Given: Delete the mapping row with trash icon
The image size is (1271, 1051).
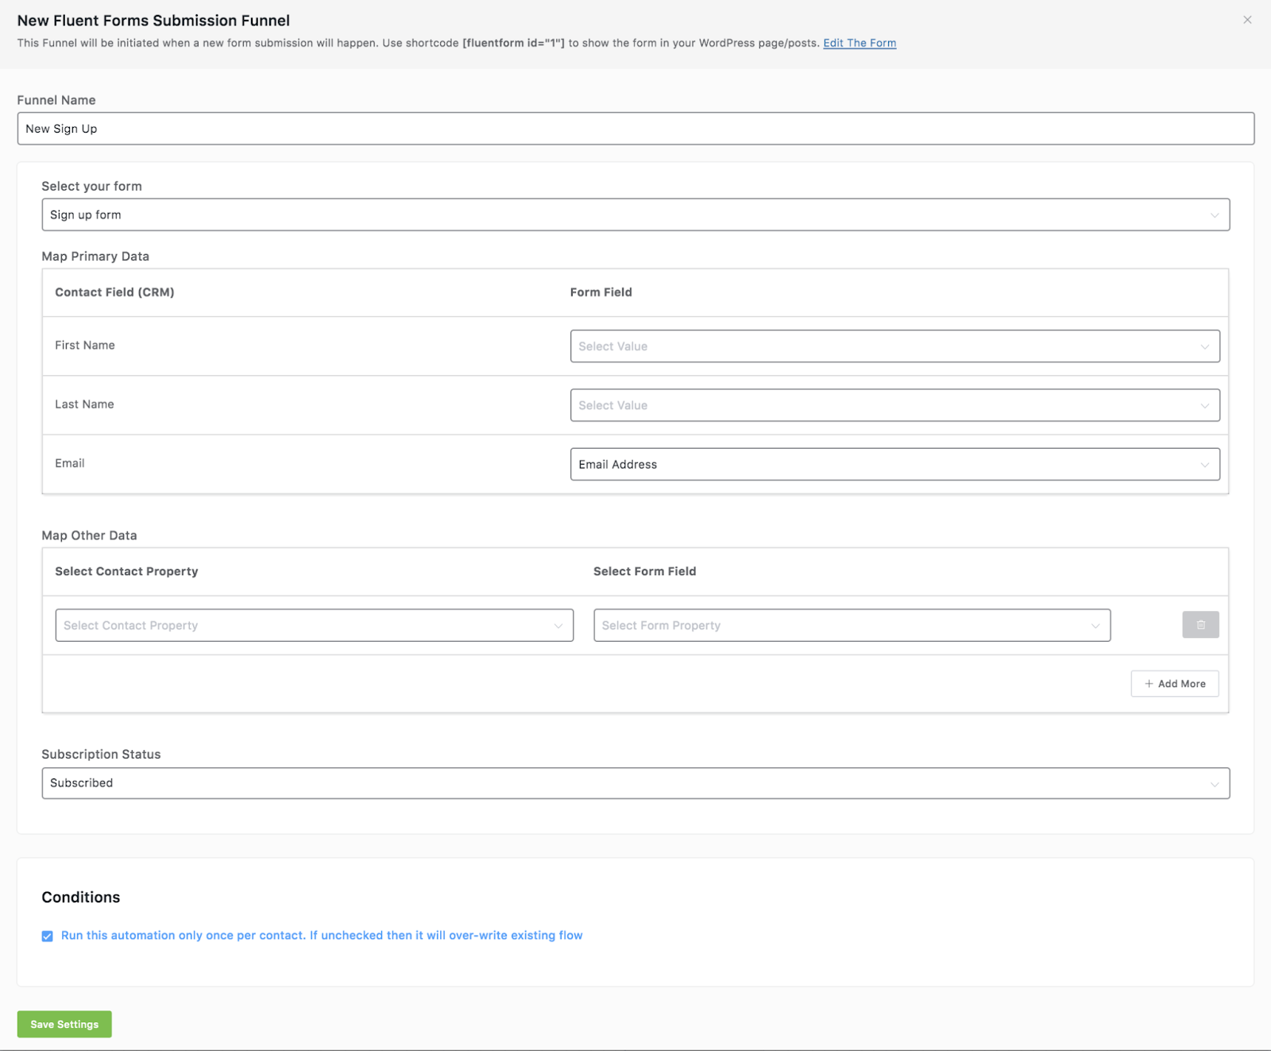Looking at the screenshot, I should [x=1200, y=625].
